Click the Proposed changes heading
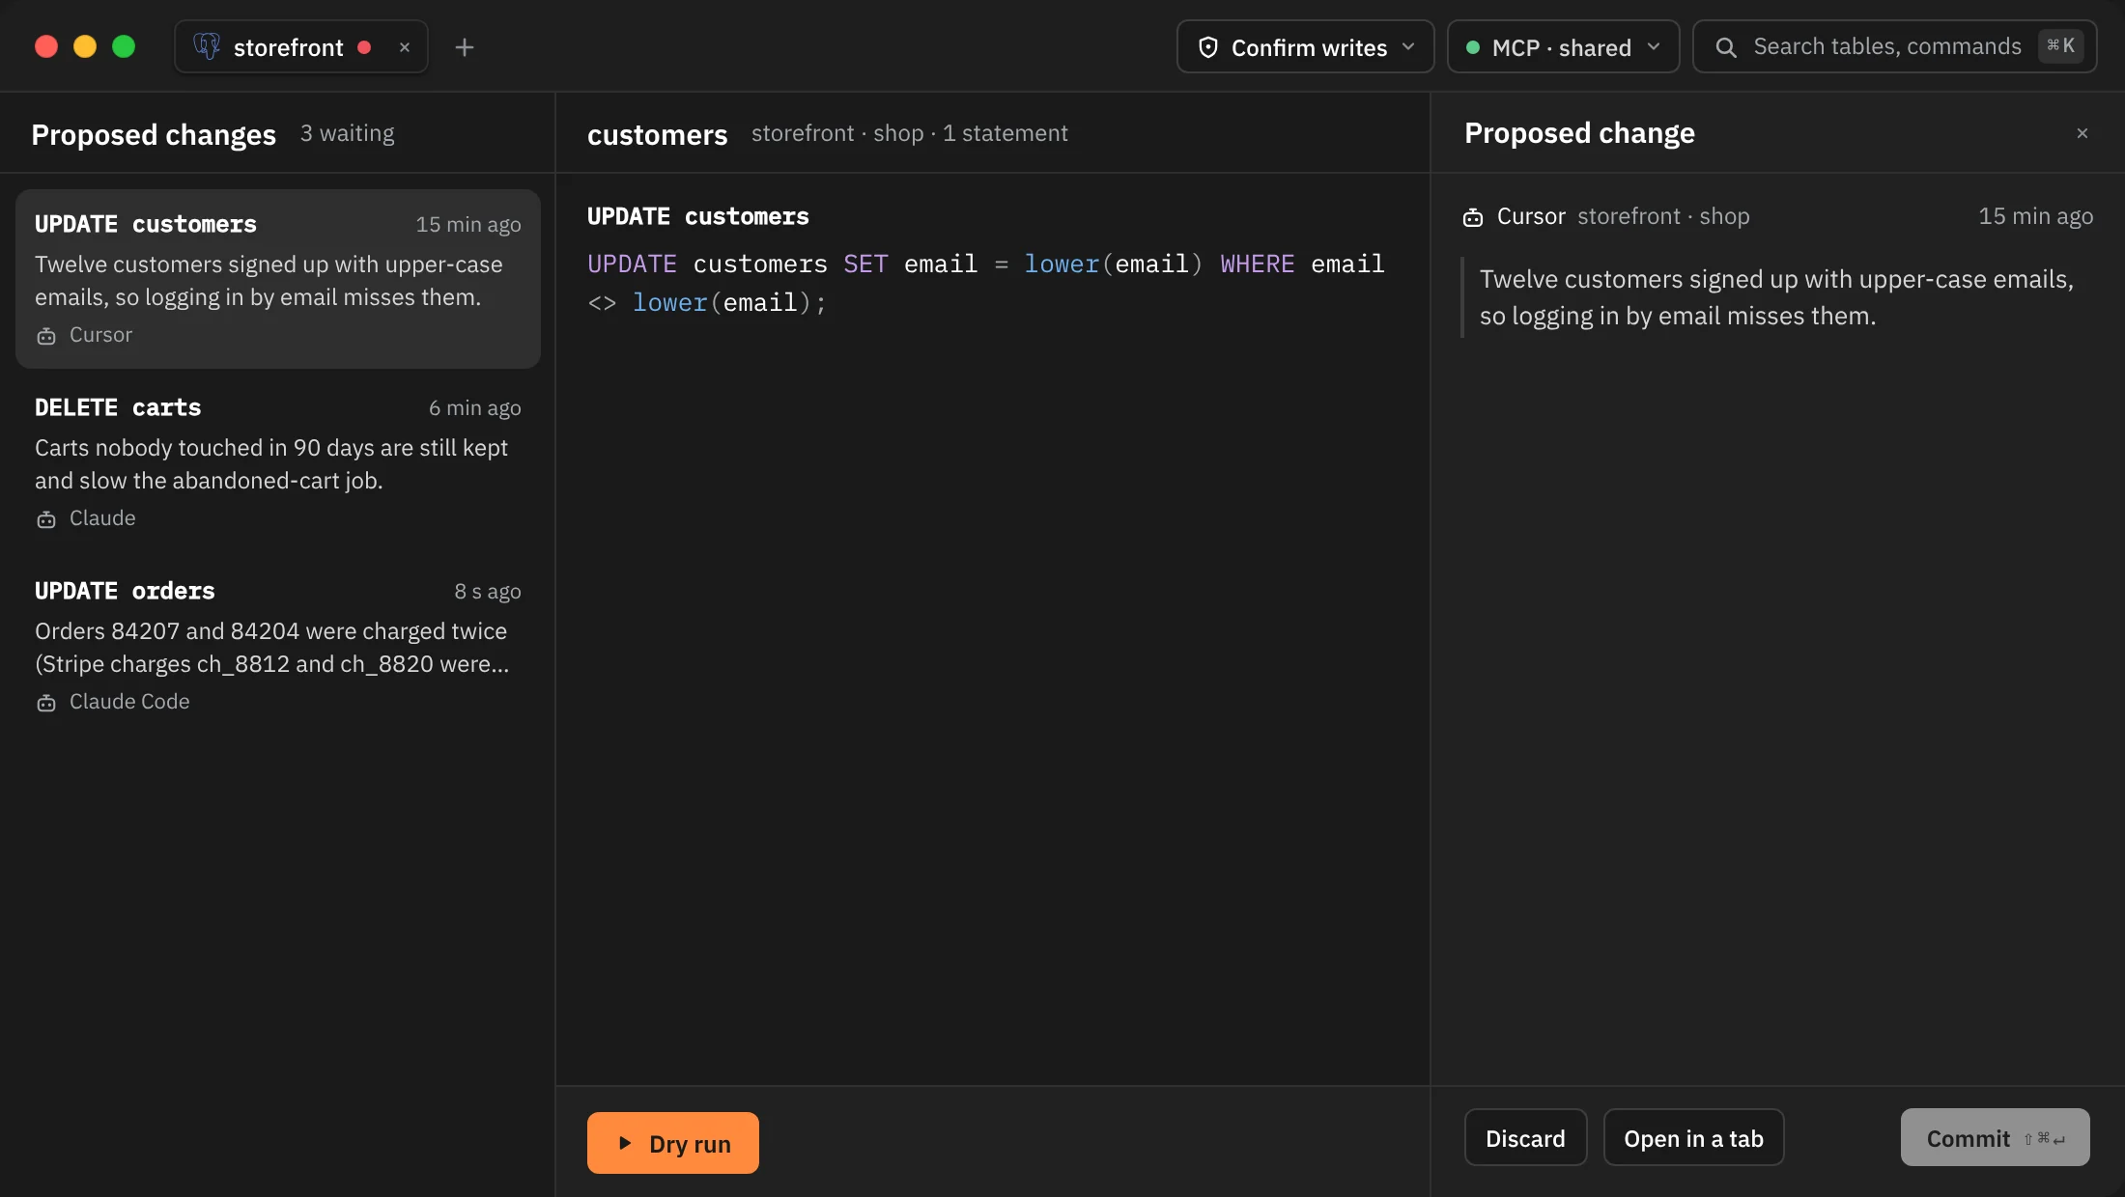 (x=154, y=134)
